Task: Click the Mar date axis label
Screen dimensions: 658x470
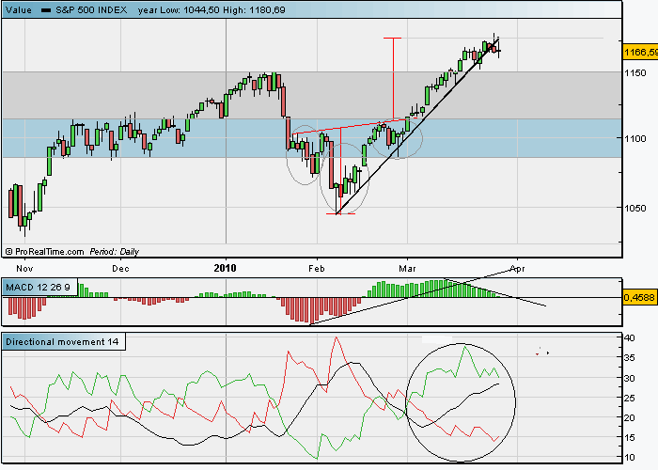Action: (407, 269)
